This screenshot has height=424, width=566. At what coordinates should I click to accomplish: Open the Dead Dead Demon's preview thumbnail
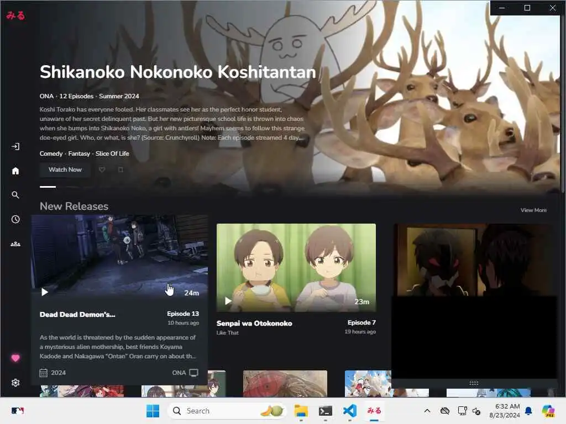[x=119, y=256]
